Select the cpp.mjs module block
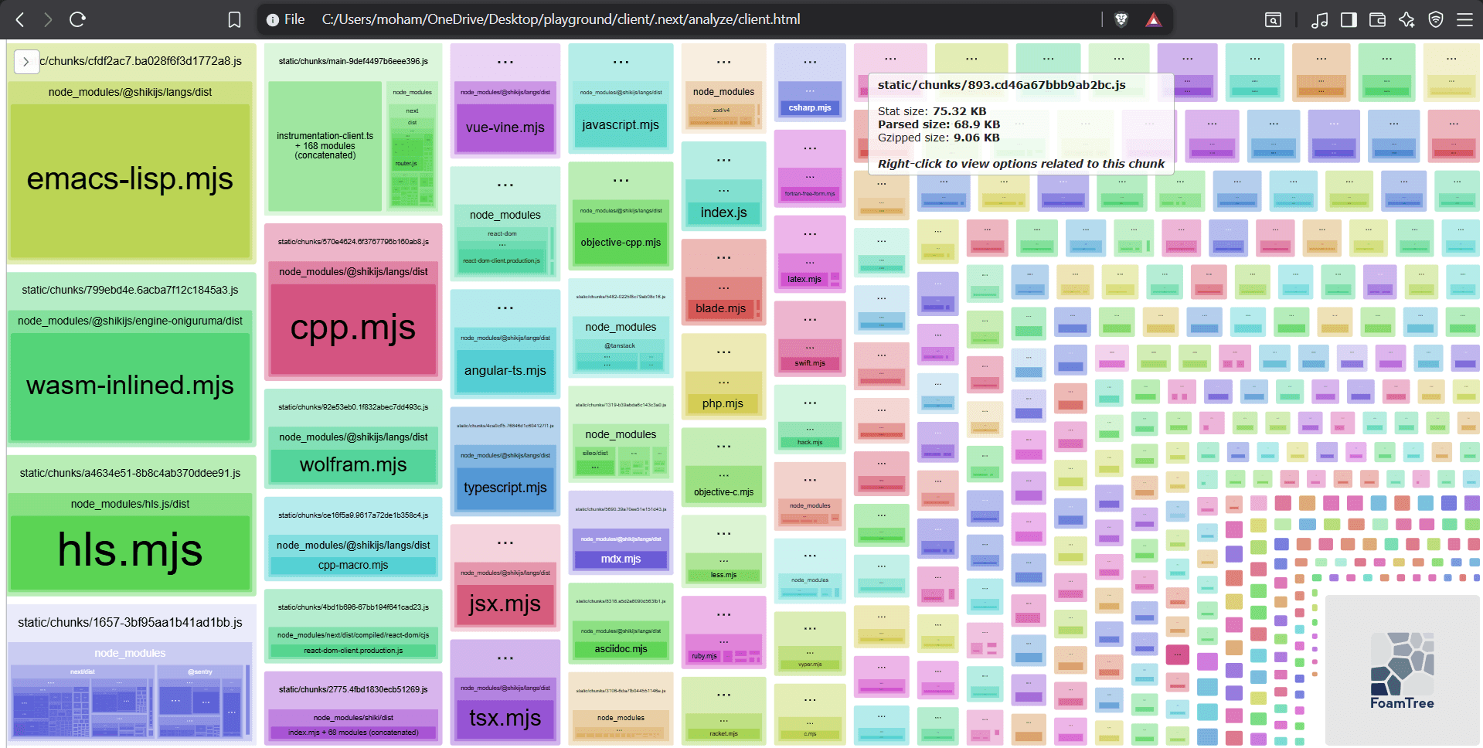The image size is (1483, 748). (353, 328)
